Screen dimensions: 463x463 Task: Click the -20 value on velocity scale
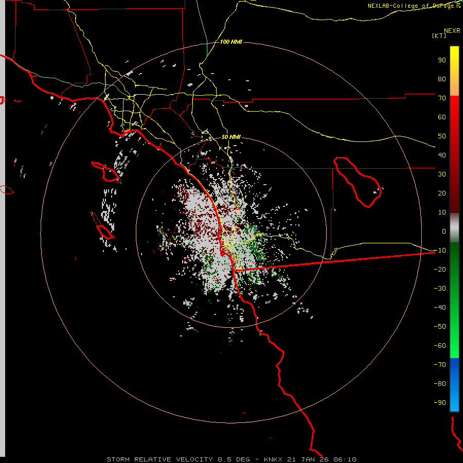(440, 270)
